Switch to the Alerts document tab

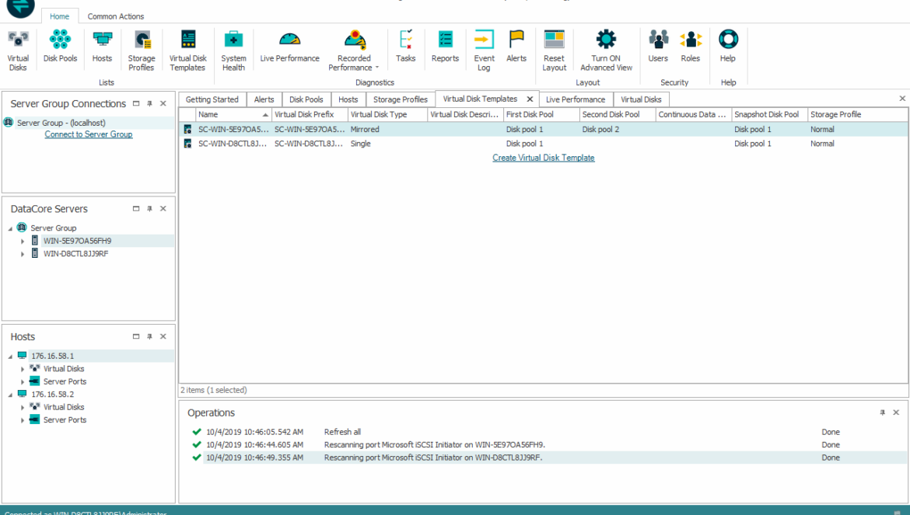tap(264, 99)
